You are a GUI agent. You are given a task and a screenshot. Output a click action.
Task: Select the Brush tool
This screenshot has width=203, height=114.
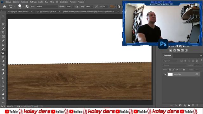click(x=3, y=49)
